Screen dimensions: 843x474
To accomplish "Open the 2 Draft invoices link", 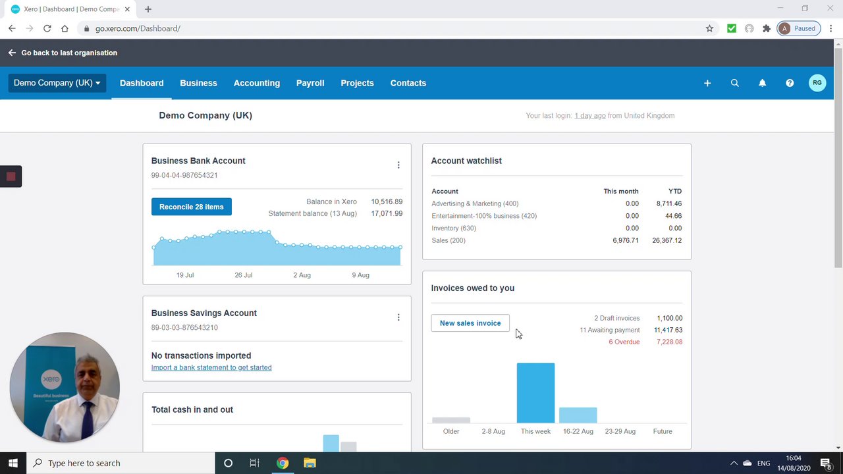I will pyautogui.click(x=616, y=318).
